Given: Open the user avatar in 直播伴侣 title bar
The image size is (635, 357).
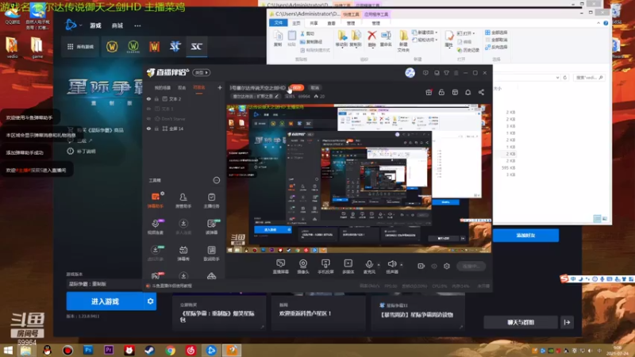Looking at the screenshot, I should click(410, 73).
